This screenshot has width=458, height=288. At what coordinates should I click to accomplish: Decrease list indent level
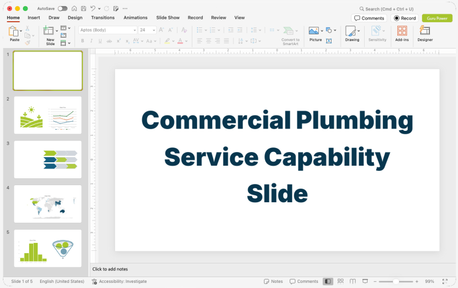tap(231, 30)
